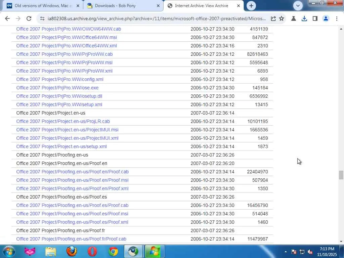Image resolution: width=344 pixels, height=258 pixels.
Task: Select the size value 82818463
Action: 257,54
